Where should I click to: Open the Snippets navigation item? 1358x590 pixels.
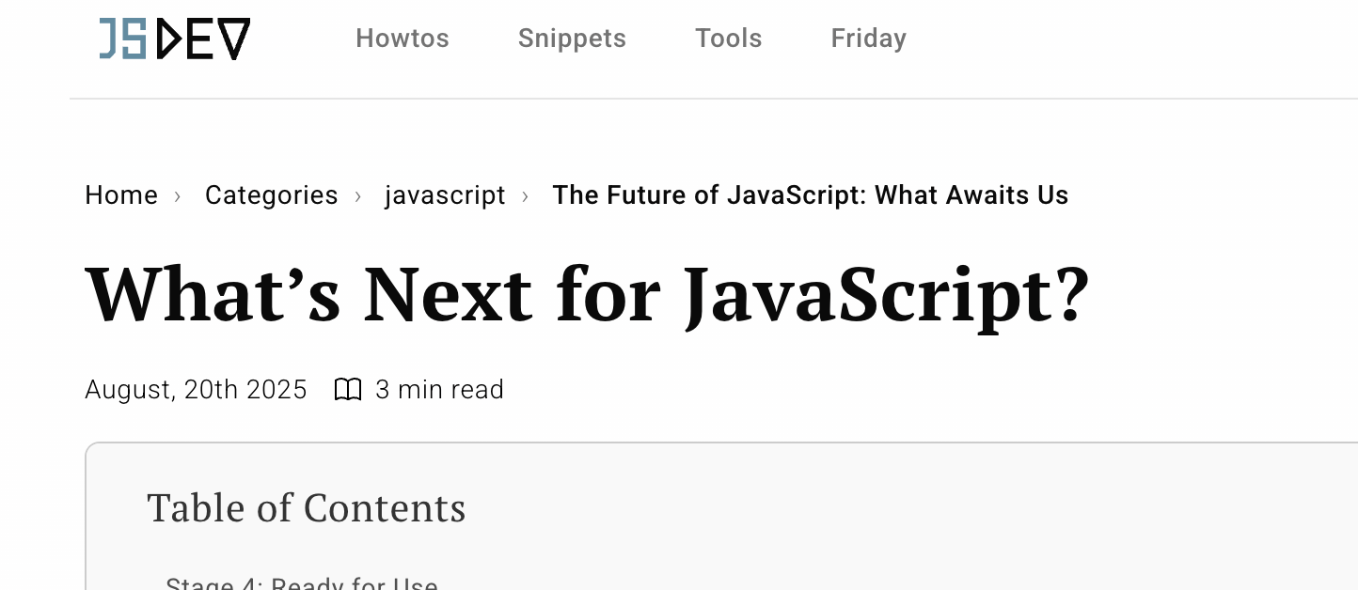coord(572,39)
